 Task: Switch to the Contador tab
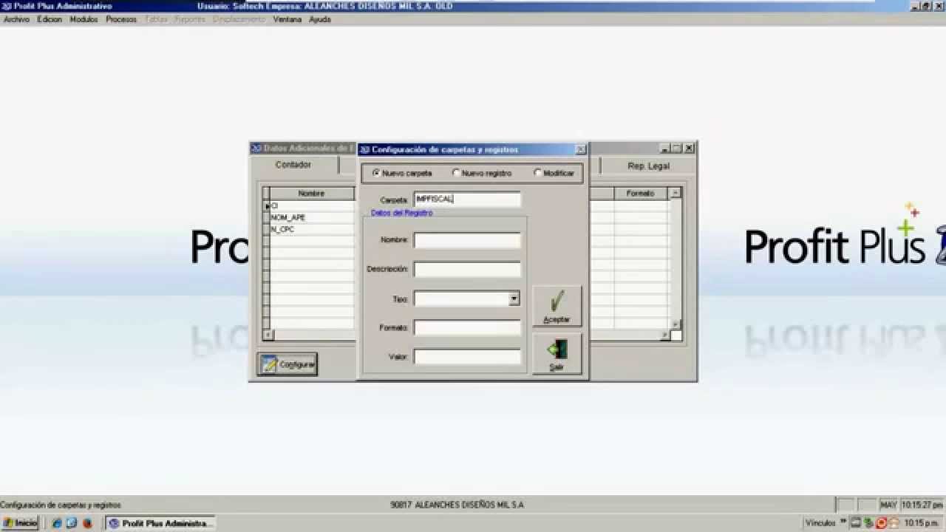point(293,165)
